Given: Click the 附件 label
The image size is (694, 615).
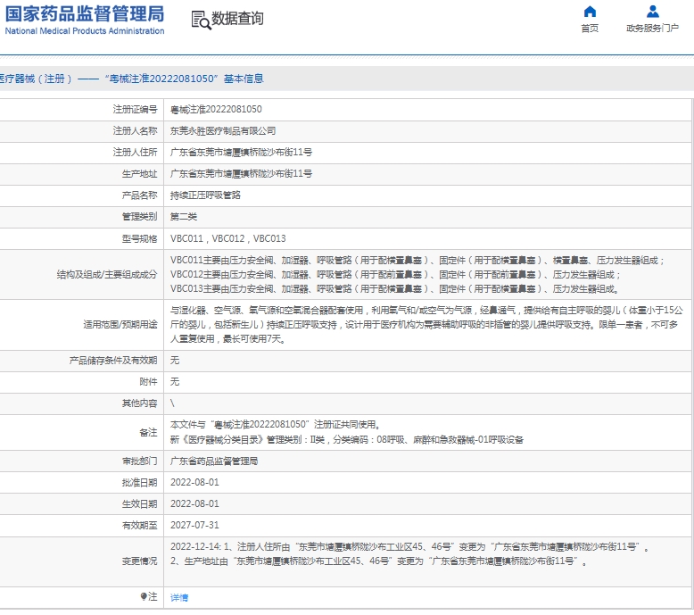Looking at the screenshot, I should point(148,382).
